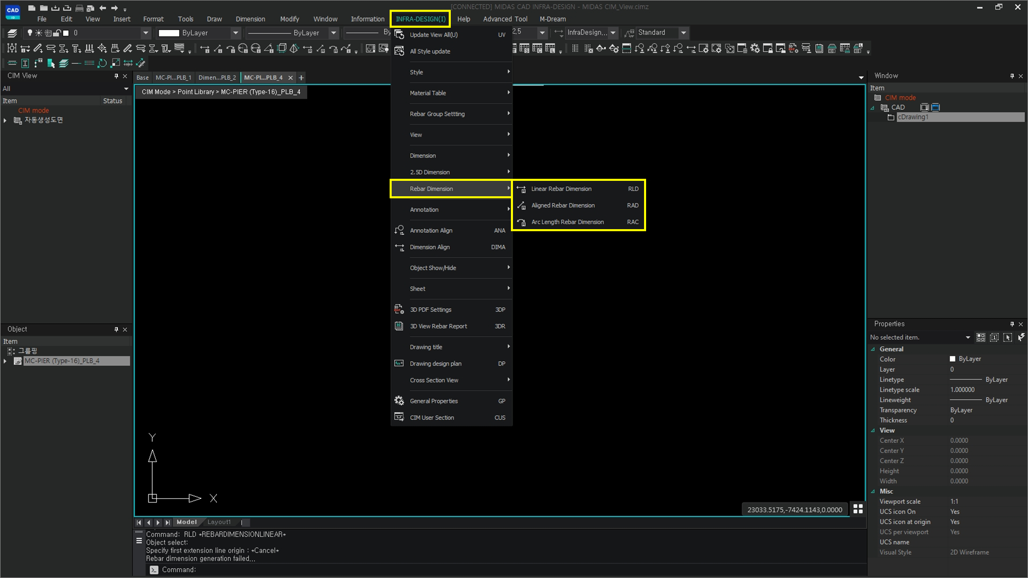The height and width of the screenshot is (578, 1028).
Task: Switch to the Dimen...PLB_2 tab
Action: pyautogui.click(x=217, y=78)
